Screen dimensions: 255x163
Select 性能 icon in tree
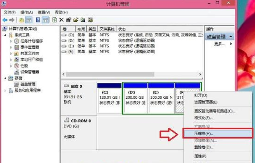16,66
